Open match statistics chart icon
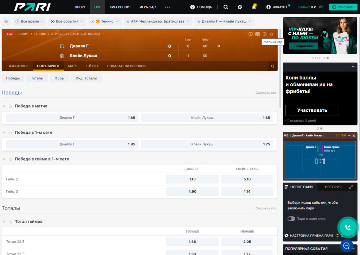Screen dimensions: 360x255 click(265, 34)
